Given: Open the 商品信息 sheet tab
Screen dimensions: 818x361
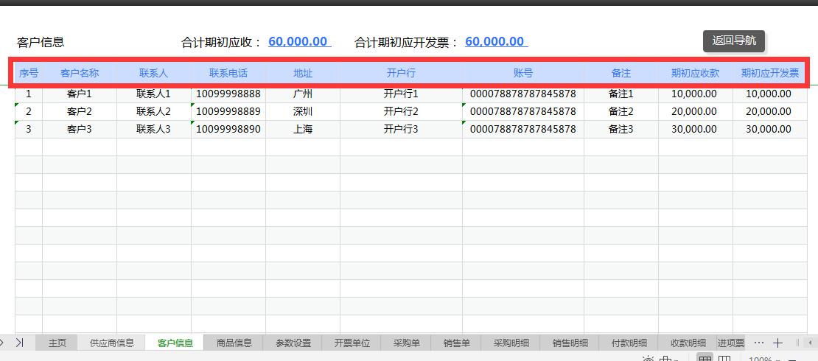Looking at the screenshot, I should point(234,343).
